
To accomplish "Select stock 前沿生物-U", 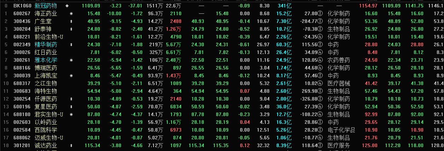I will [x=49, y=37].
